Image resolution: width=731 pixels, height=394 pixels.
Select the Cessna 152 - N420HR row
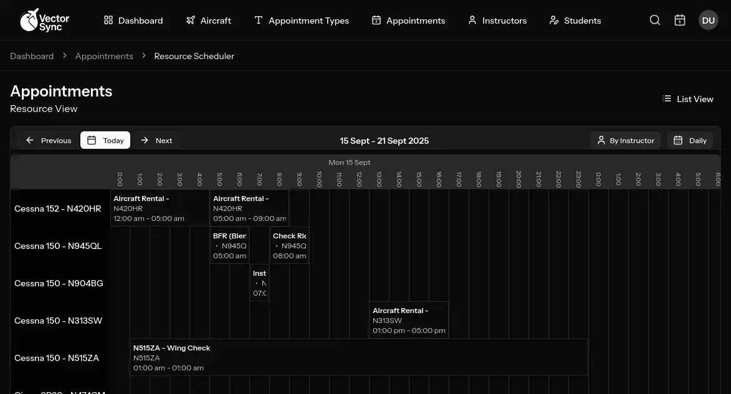coord(57,209)
